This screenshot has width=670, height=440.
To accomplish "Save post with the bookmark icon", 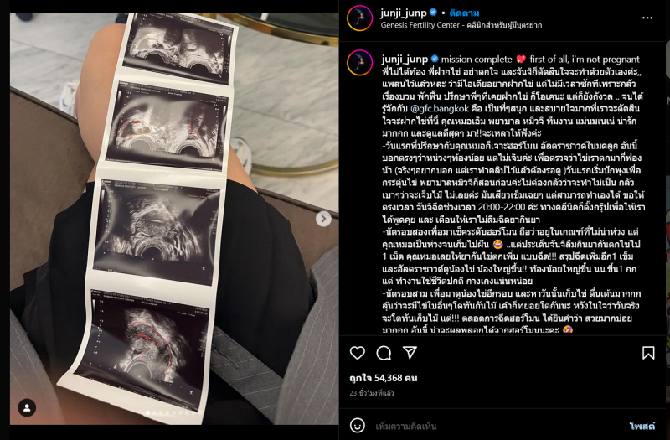I will coord(648,353).
